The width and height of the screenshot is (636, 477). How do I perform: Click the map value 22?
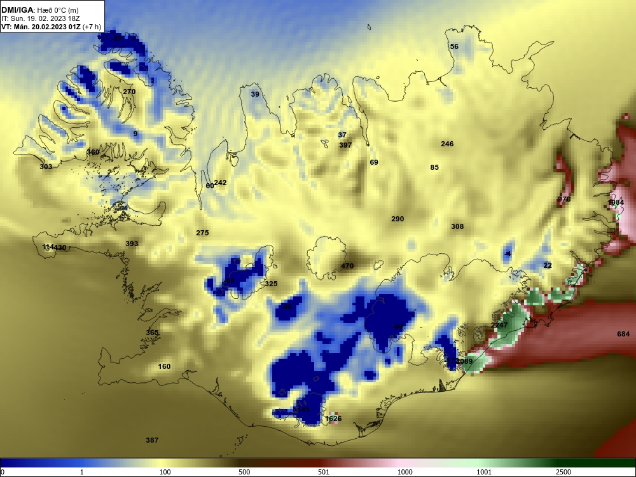[548, 265]
